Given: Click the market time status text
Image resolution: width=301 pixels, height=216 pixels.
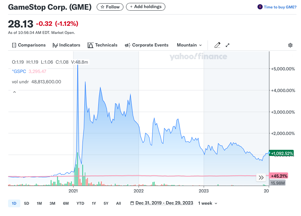Looking at the screenshot, I should (42, 33).
